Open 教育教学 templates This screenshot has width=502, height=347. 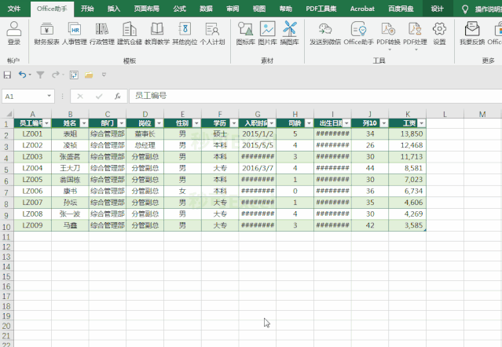pyautogui.click(x=157, y=33)
